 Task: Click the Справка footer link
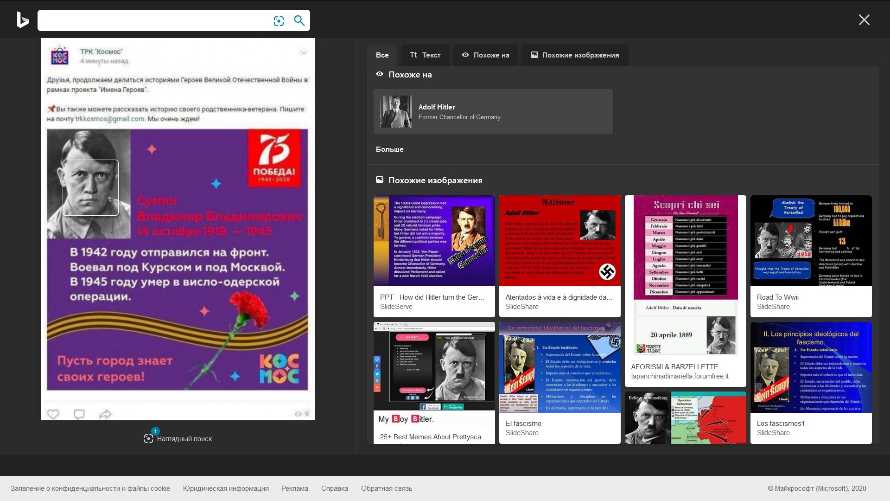pyautogui.click(x=334, y=488)
